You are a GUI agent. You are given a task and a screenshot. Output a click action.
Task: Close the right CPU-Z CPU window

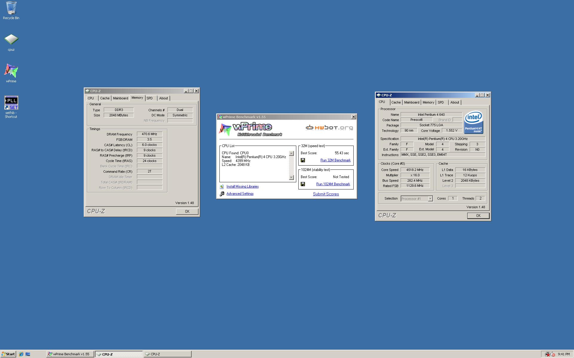point(488,95)
